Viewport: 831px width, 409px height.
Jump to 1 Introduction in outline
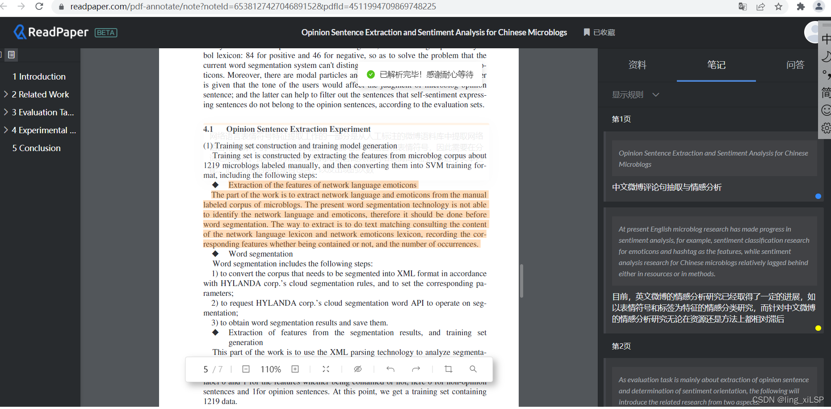pos(39,76)
